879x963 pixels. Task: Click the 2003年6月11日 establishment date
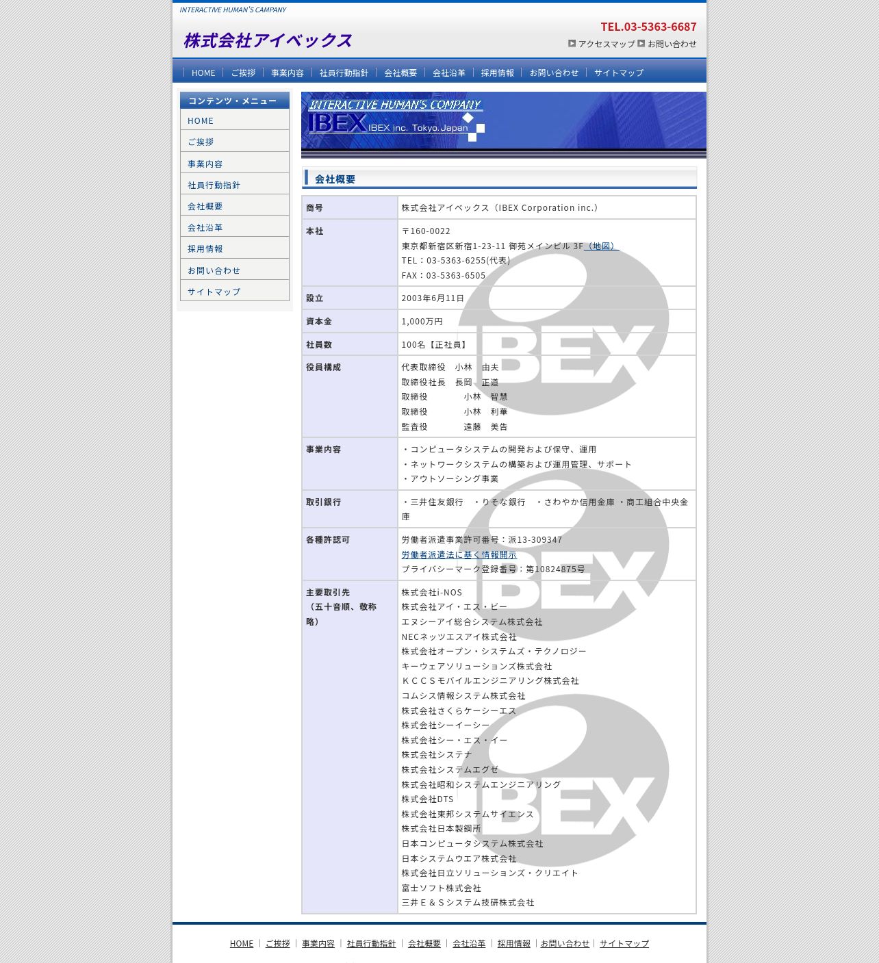[x=433, y=298]
